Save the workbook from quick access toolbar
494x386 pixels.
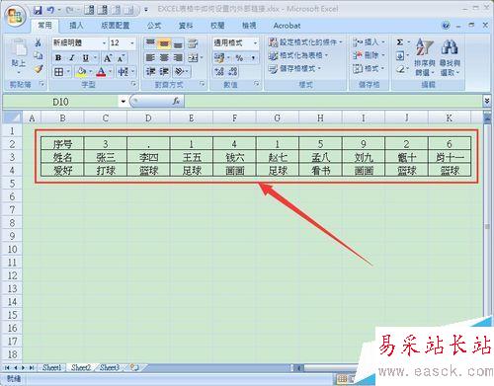(x=38, y=10)
